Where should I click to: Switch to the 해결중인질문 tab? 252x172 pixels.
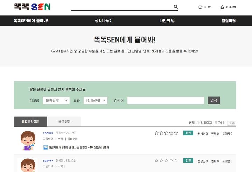pyautogui.click(x=30, y=122)
